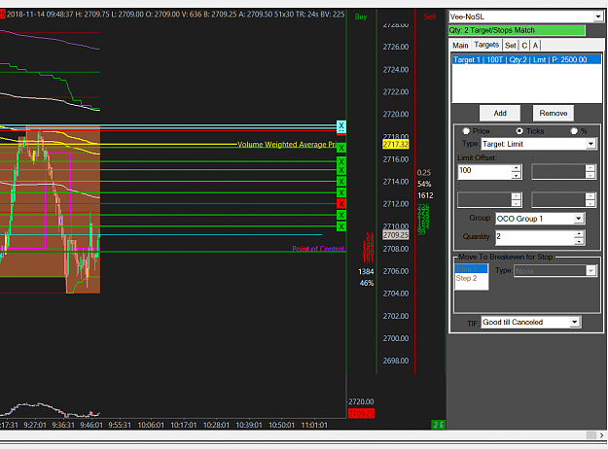
Task: Click the Sell column header
Action: click(x=430, y=17)
